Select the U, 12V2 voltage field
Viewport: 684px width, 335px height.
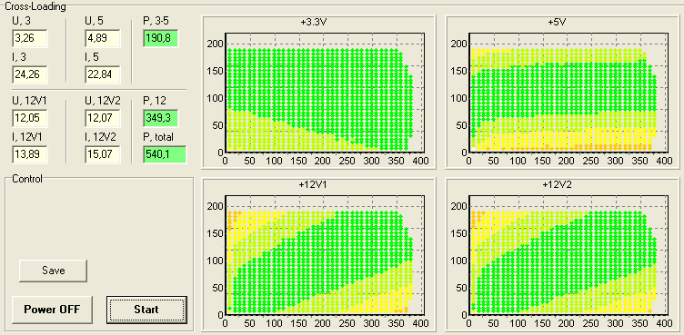[x=102, y=119]
